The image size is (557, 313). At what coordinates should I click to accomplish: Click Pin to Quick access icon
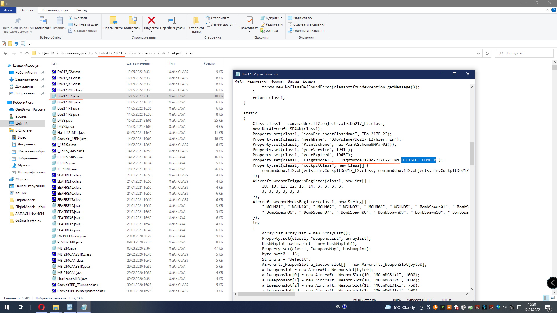(18, 21)
